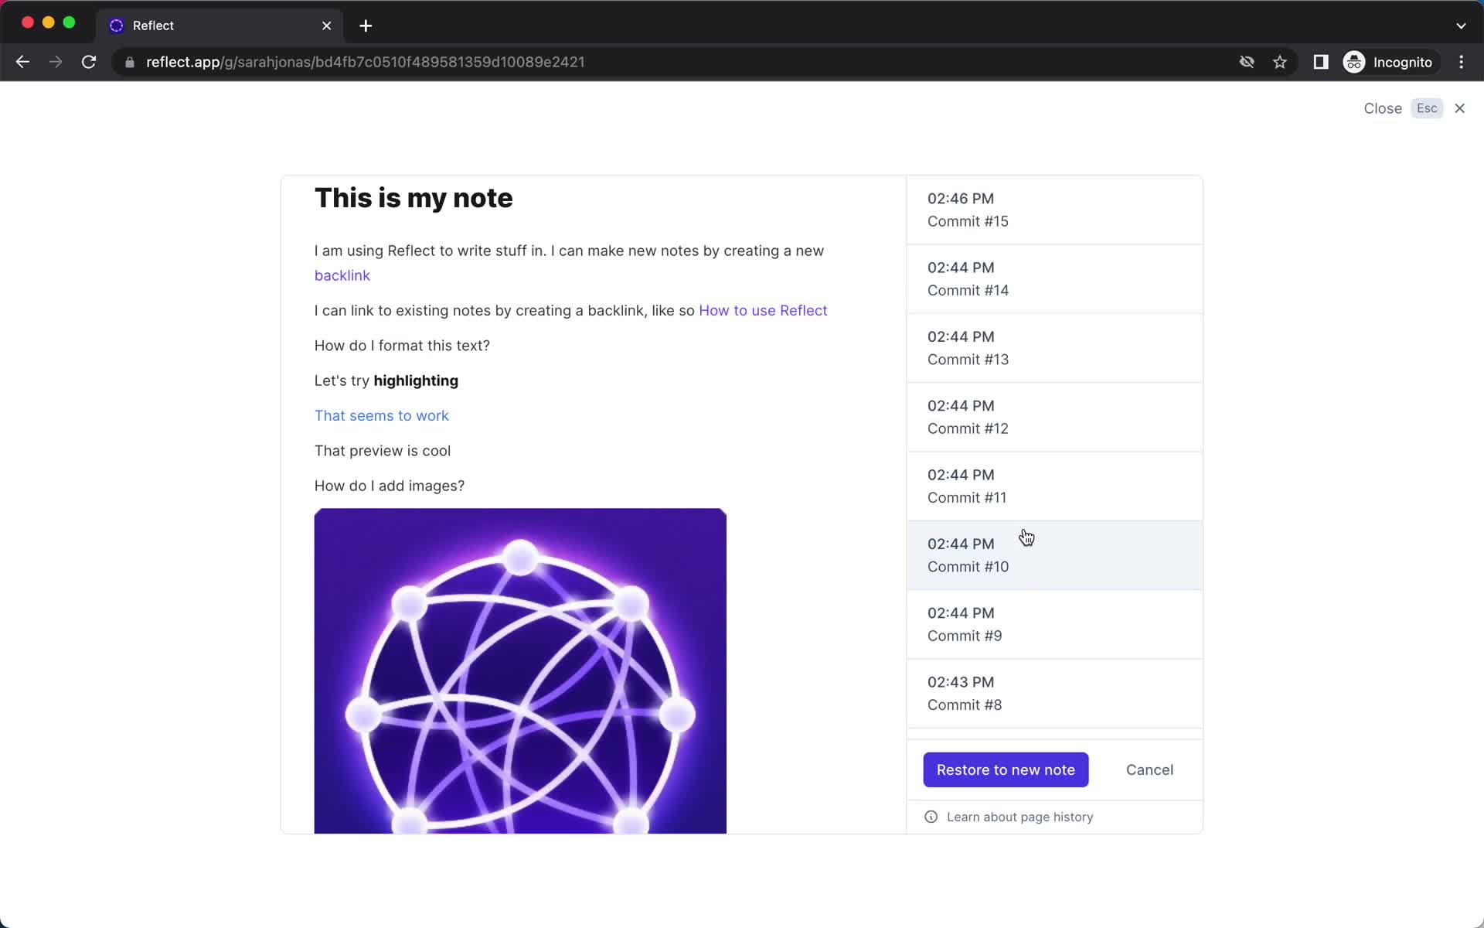The width and height of the screenshot is (1484, 928).
Task: Click Restore to new note button
Action: (x=1006, y=769)
